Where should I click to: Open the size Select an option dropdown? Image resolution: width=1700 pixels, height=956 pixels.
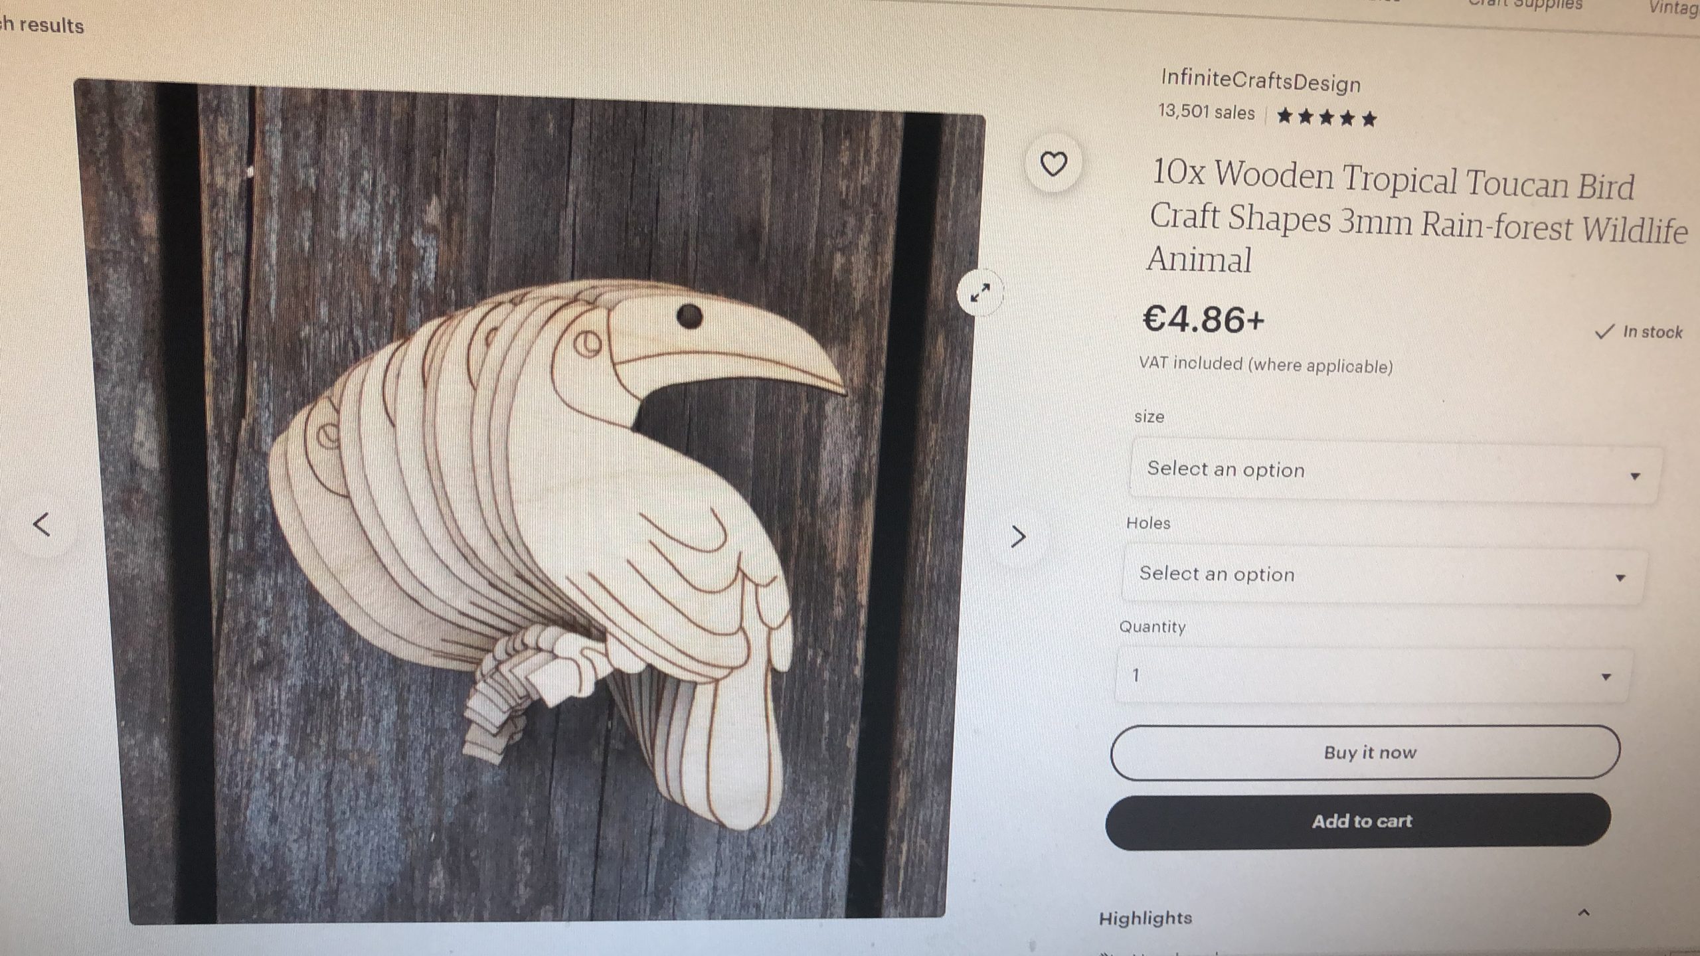click(x=1395, y=471)
